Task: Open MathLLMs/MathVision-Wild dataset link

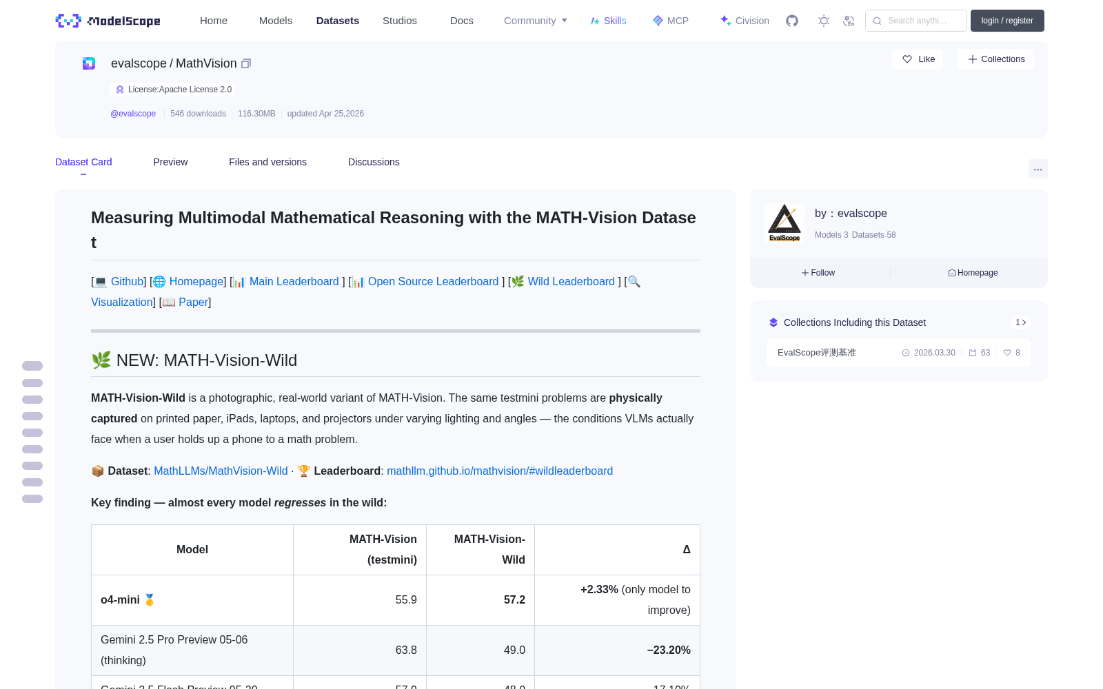Action: point(221,471)
